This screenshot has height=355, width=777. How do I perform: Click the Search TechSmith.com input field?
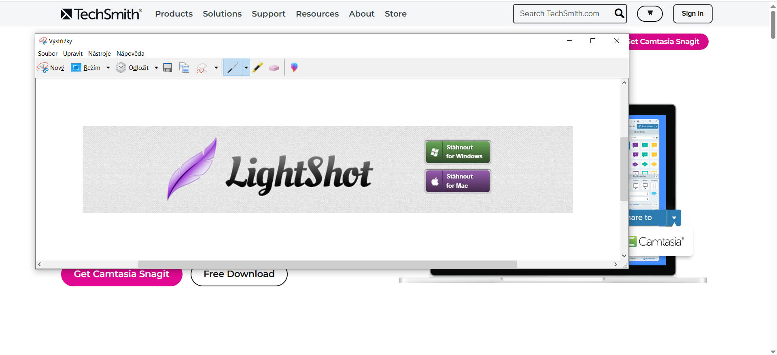[563, 14]
